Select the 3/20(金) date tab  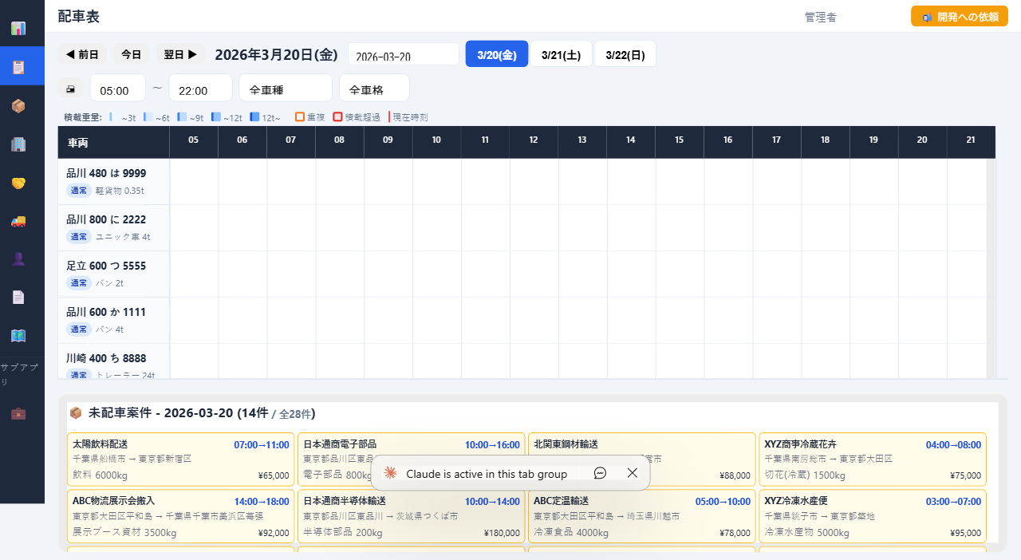coord(496,53)
